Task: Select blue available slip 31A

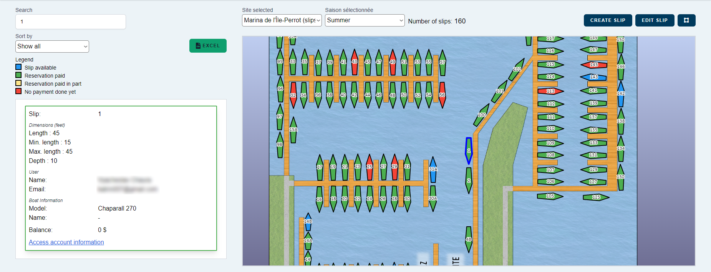Action: coord(433,170)
